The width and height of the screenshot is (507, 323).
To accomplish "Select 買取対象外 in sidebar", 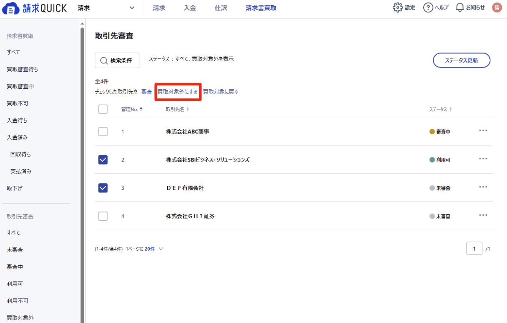I will coord(20,318).
